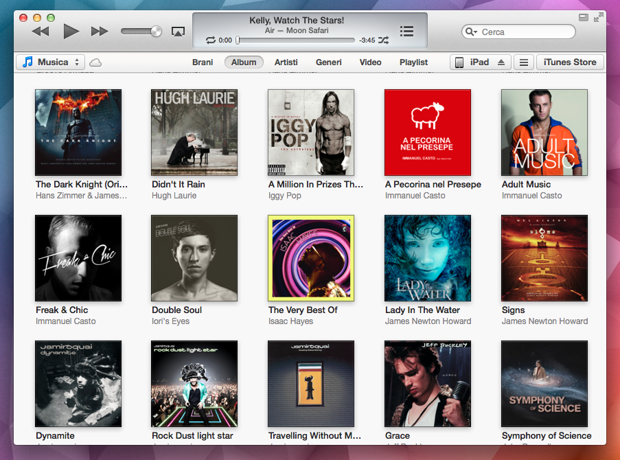The image size is (620, 460).
Task: Click the 'Freak & Chic' title text
Action: click(x=62, y=310)
